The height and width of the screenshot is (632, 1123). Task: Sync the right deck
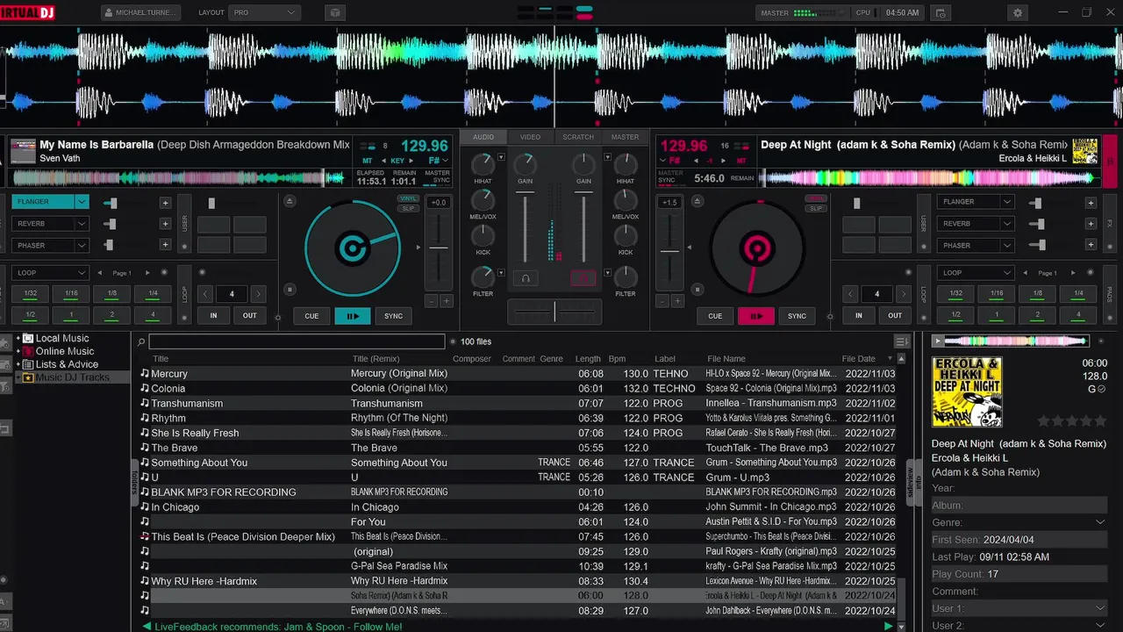tap(797, 316)
